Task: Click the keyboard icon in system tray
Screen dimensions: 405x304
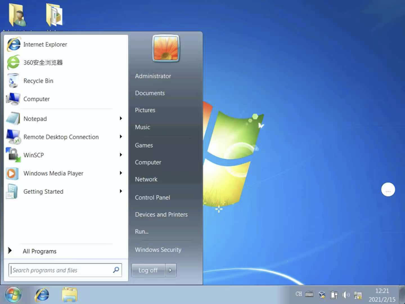Action: point(309,294)
